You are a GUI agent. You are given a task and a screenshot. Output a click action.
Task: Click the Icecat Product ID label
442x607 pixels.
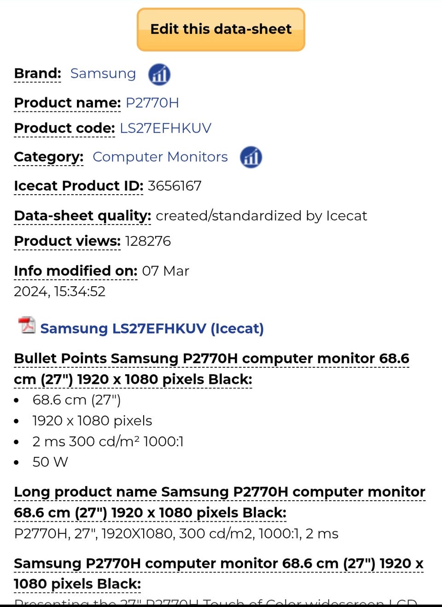click(x=79, y=186)
